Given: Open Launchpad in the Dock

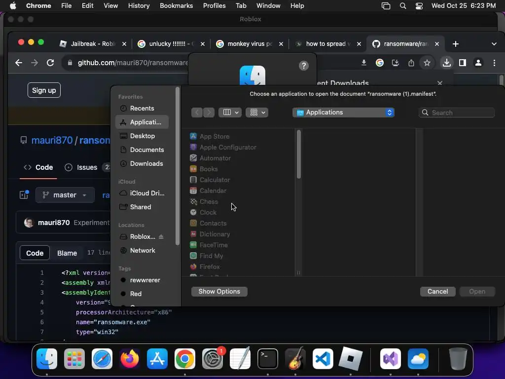Looking at the screenshot, I should coord(74,358).
